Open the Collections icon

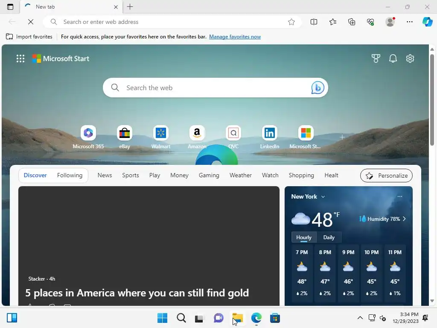point(352,22)
